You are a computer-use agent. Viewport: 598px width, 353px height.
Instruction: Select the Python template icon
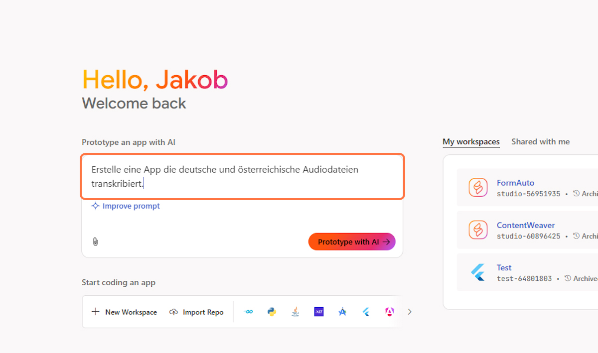click(x=272, y=312)
